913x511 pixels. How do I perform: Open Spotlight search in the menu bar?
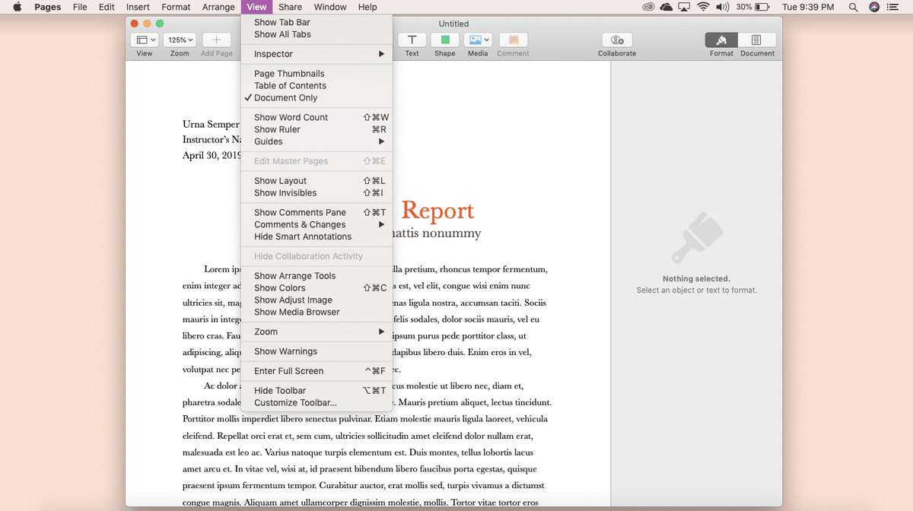[853, 7]
